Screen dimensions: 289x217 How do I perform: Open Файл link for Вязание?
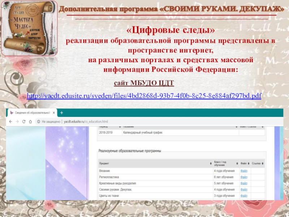(244, 171)
